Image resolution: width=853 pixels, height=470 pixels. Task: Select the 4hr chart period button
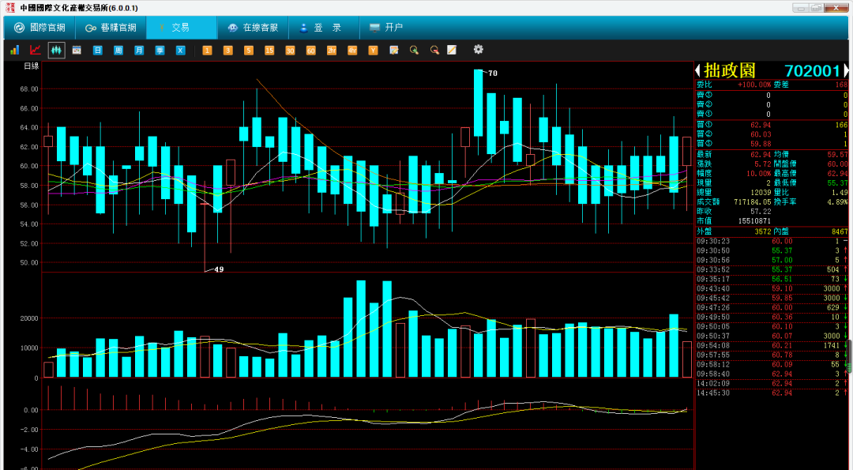point(352,50)
